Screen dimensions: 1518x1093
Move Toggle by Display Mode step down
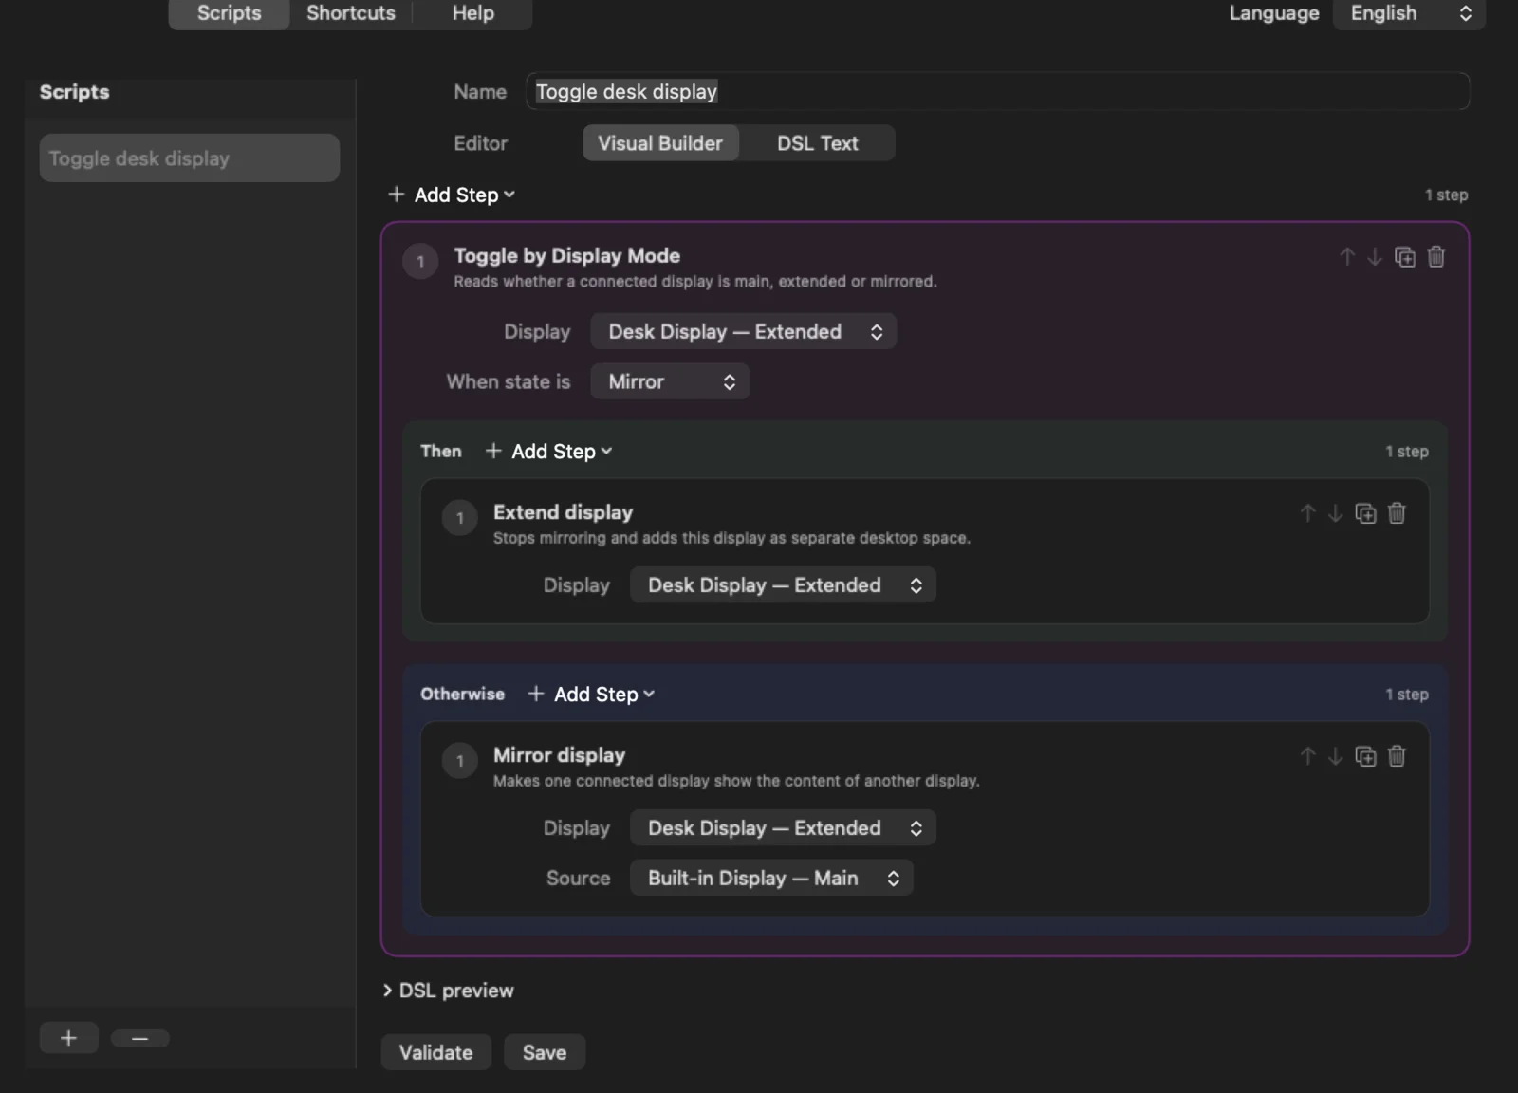1374,256
